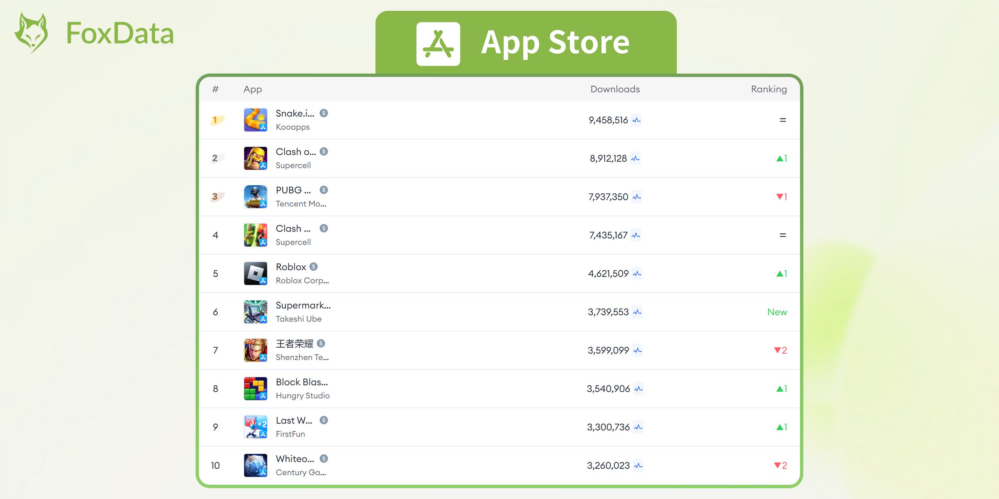This screenshot has width=999, height=499.
Task: Click the Supermark... app icon
Action: [x=254, y=312]
